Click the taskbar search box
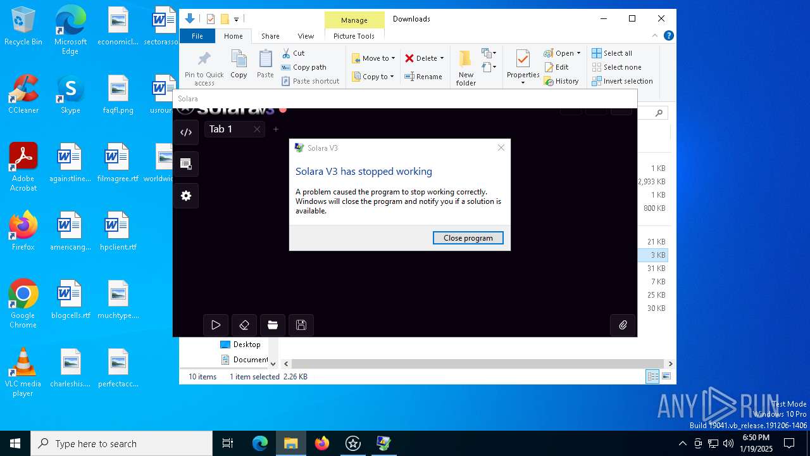 tap(121, 443)
